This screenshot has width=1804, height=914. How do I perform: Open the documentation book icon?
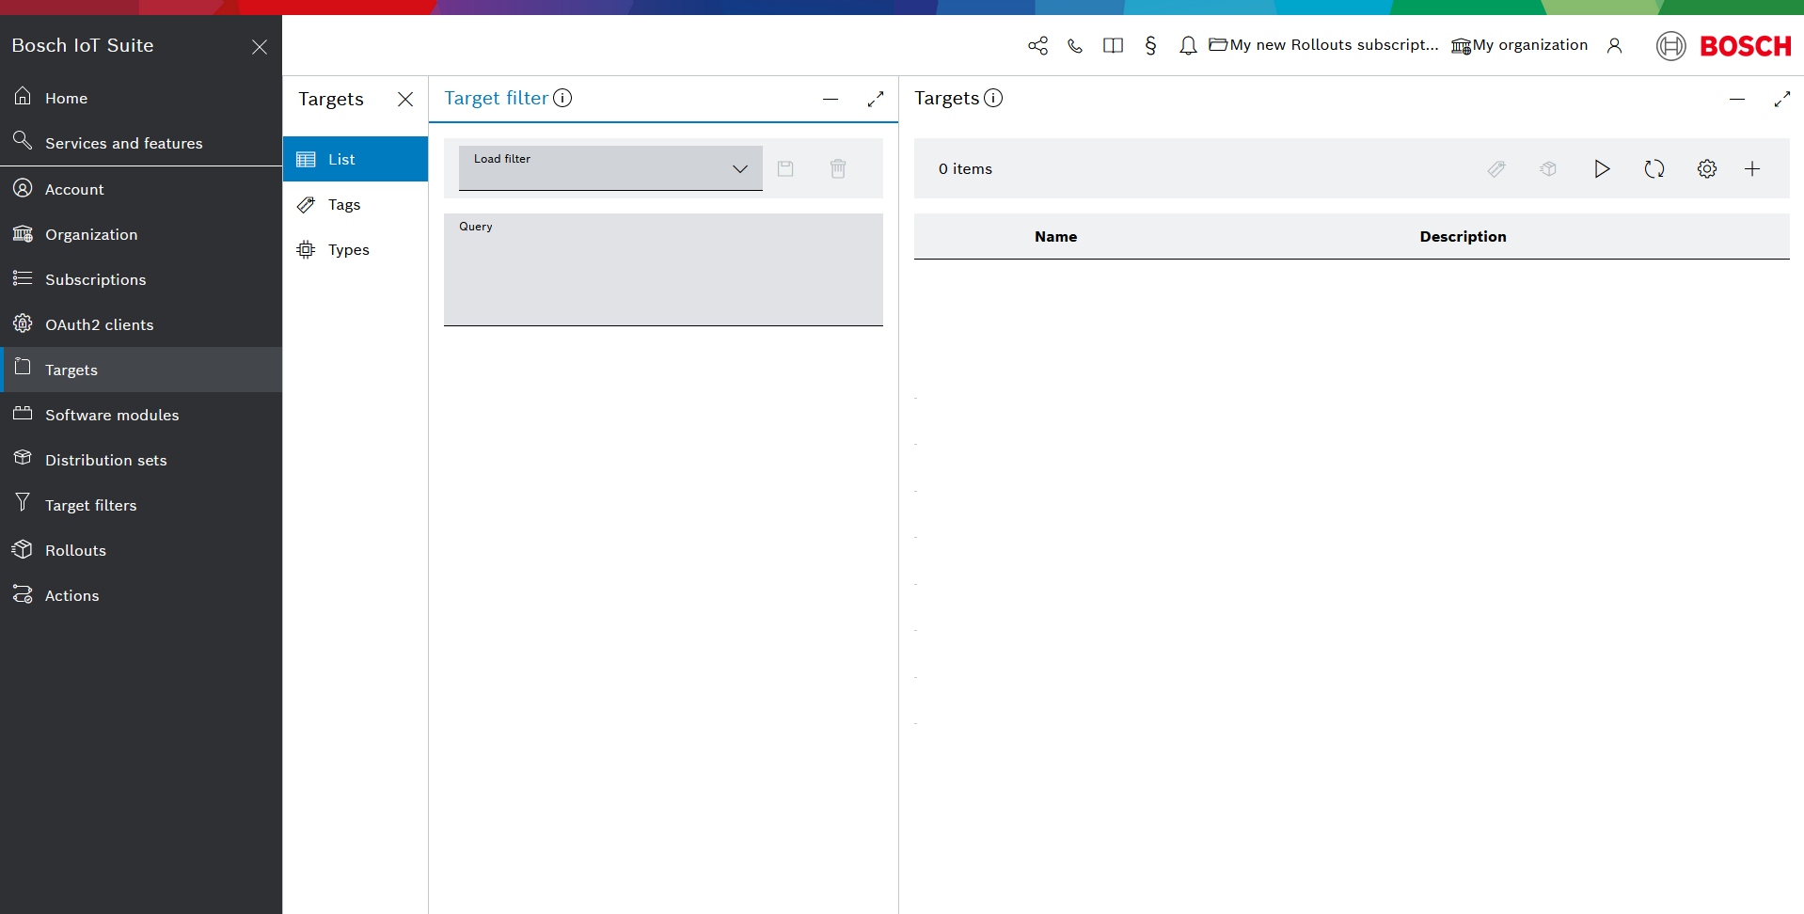(x=1113, y=45)
